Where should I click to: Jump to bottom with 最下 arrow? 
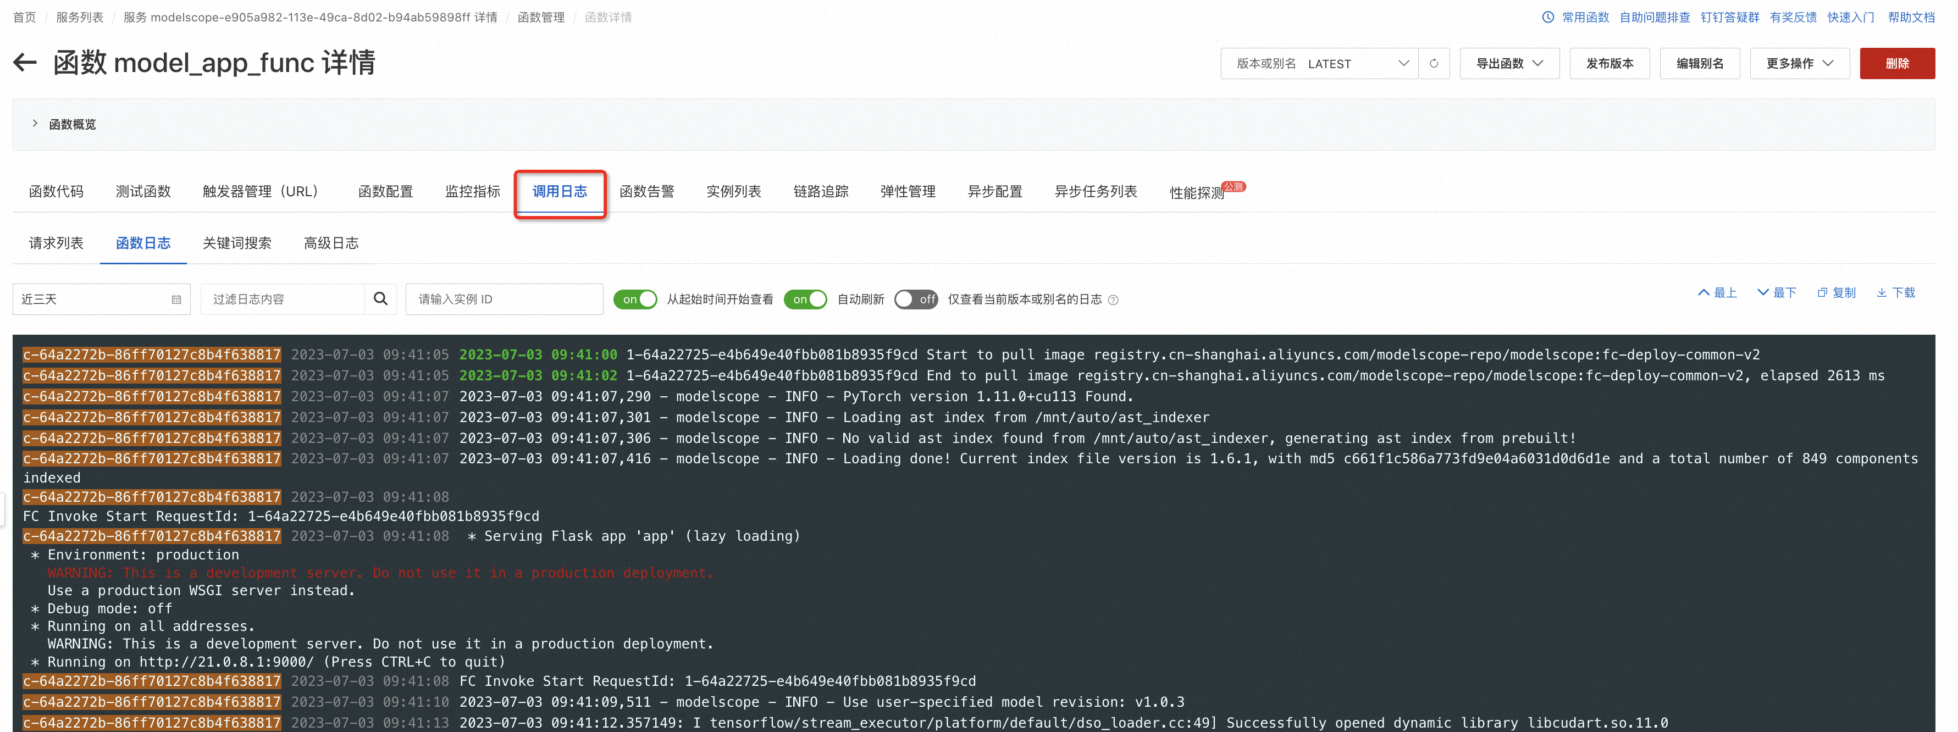(1777, 293)
